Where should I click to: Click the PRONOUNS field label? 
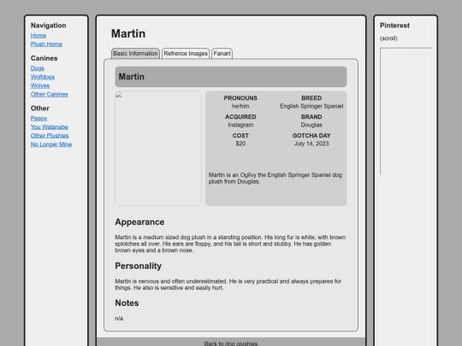click(240, 98)
